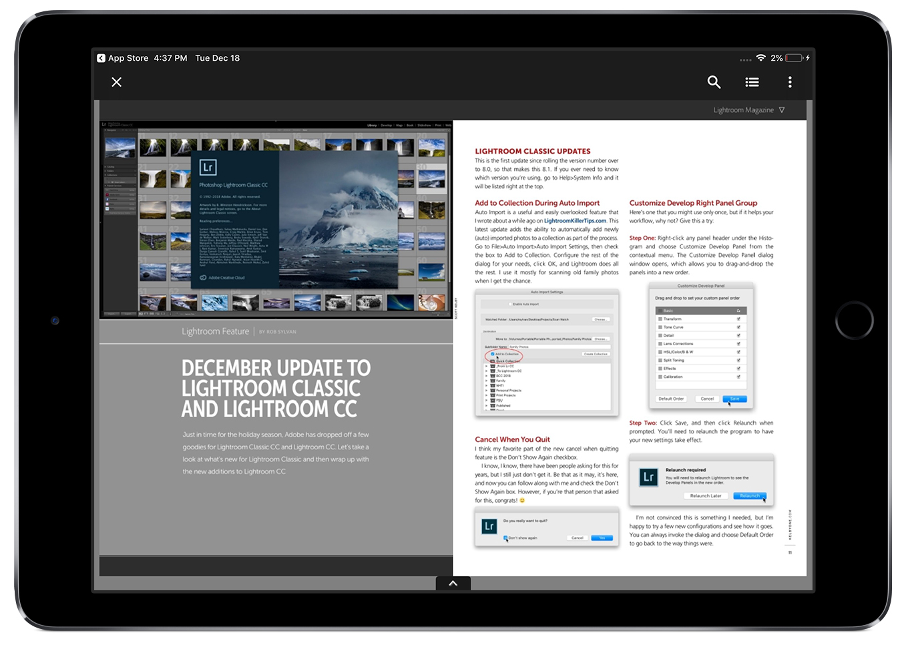Screen dimensions: 908x645
Task: Open the table of contents list icon
Action: pyautogui.click(x=752, y=82)
